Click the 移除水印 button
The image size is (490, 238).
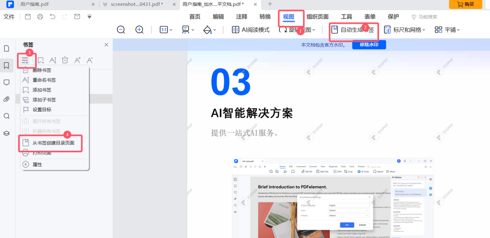pos(368,44)
